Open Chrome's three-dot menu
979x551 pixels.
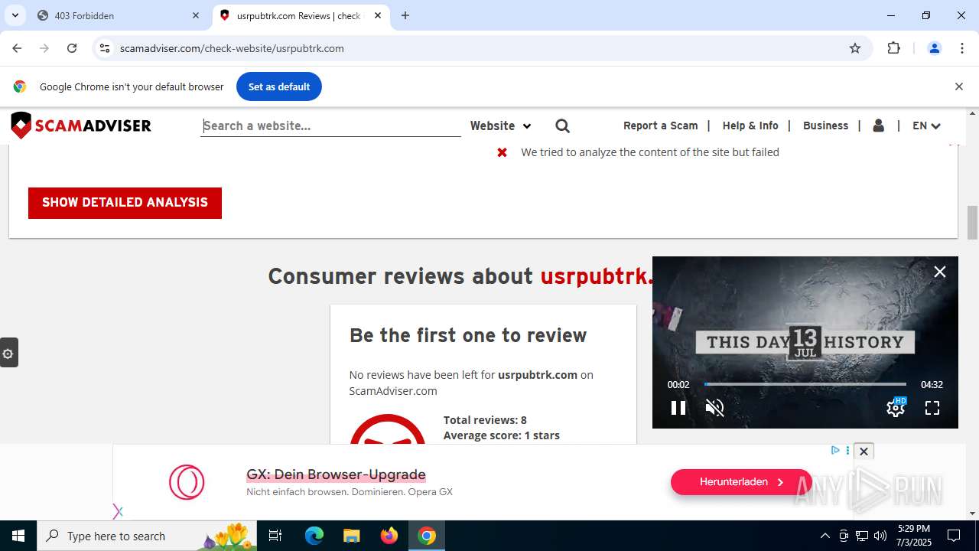[x=962, y=48]
